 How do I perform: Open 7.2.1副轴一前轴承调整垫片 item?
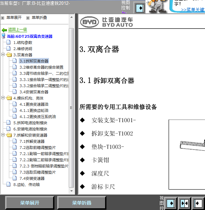[44, 154]
